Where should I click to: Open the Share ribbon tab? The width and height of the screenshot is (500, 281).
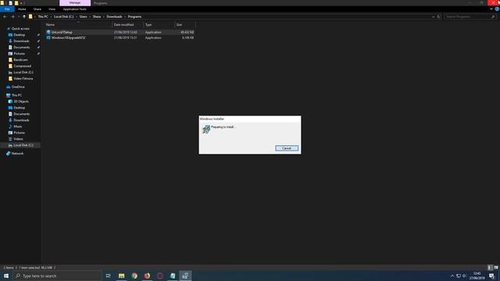pyautogui.click(x=37, y=9)
